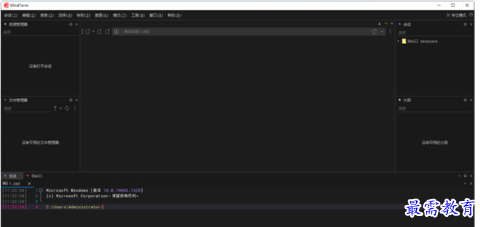The height and width of the screenshot is (227, 480).
Task: Close the 大纲 panel
Action: [471, 100]
